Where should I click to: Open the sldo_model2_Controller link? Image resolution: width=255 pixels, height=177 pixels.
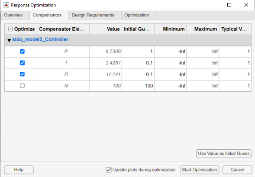40,39
